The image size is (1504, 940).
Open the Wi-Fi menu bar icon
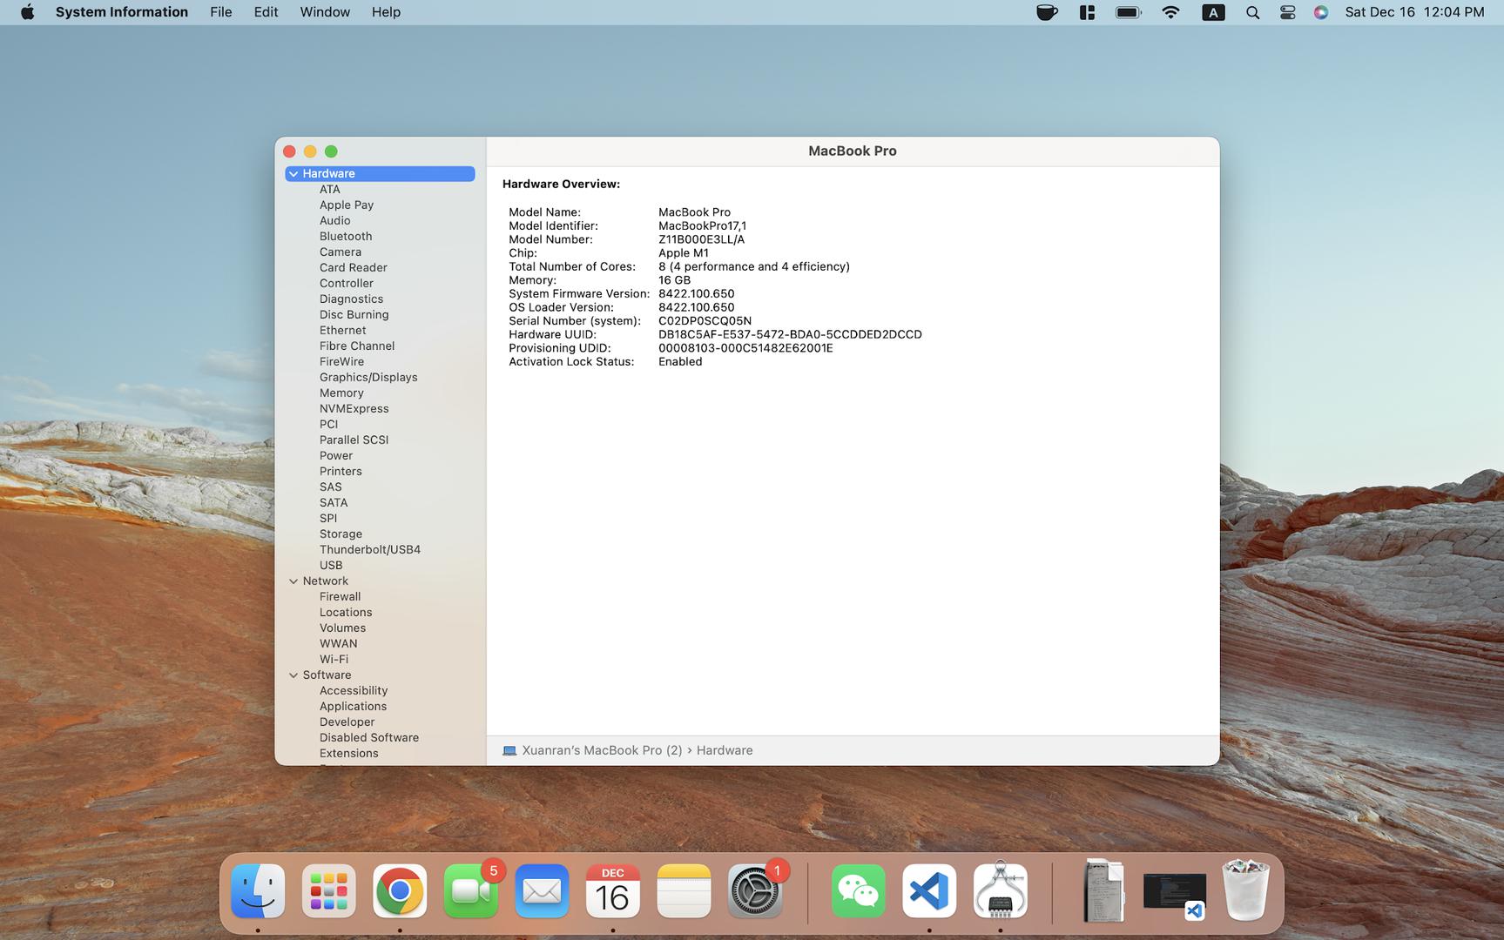coord(1171,12)
